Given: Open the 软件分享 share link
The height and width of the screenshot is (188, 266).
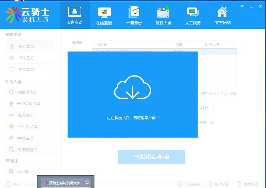Looking at the screenshot, I should click(218, 184).
